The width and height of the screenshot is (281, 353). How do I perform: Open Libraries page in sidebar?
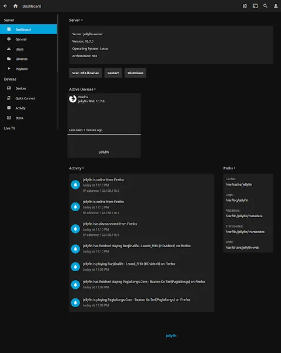point(28,59)
